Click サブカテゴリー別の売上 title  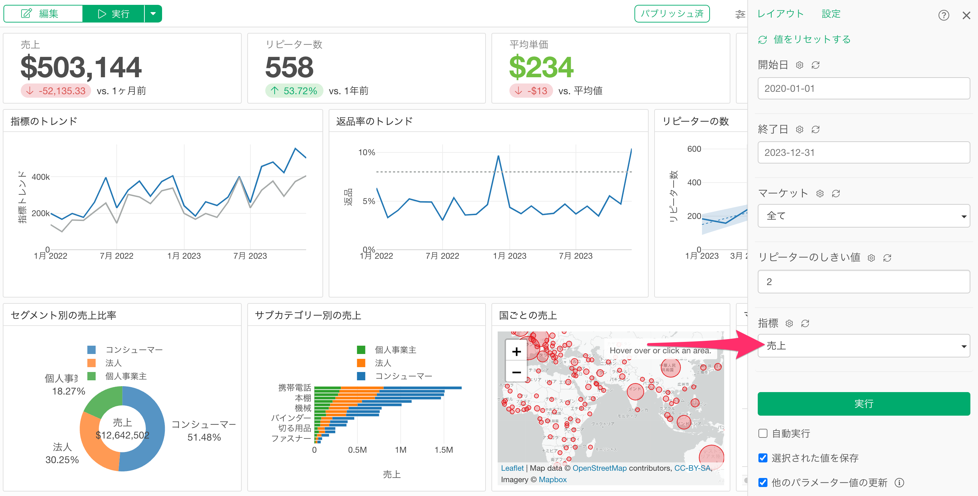point(308,315)
